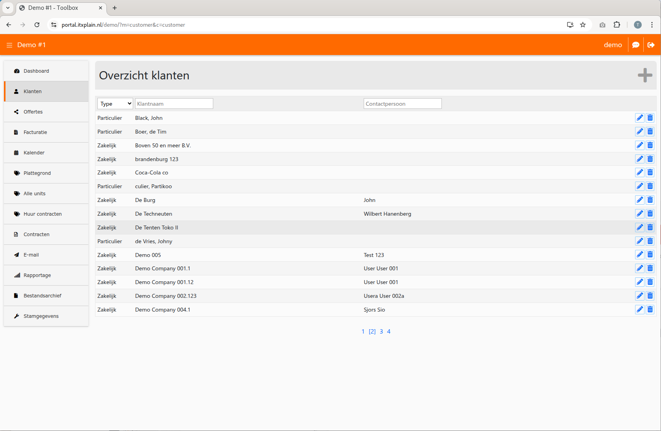Open Facturatie in the sidebar
The height and width of the screenshot is (431, 661).
35,132
